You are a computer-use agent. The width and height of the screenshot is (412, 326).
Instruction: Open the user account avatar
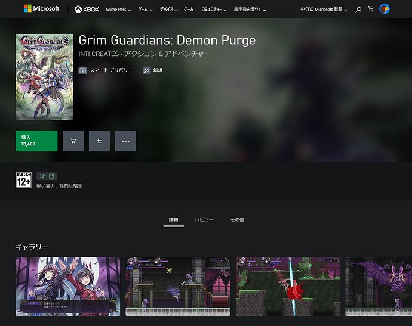[x=385, y=9]
